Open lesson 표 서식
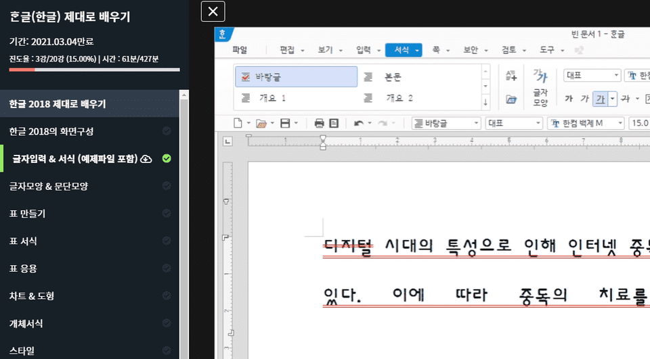Viewport: 650px width, 359px height. click(23, 241)
